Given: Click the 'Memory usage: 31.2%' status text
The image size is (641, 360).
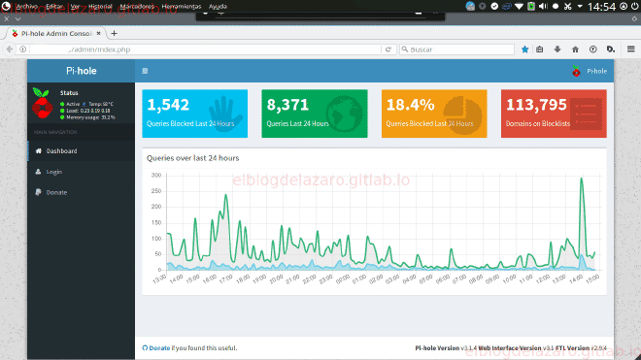Looking at the screenshot, I should (90, 117).
